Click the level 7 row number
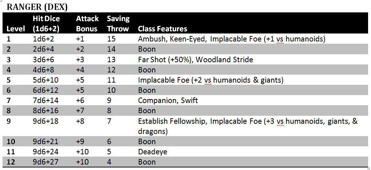Image resolution: width=371 pixels, height=170 pixels. [x=9, y=100]
